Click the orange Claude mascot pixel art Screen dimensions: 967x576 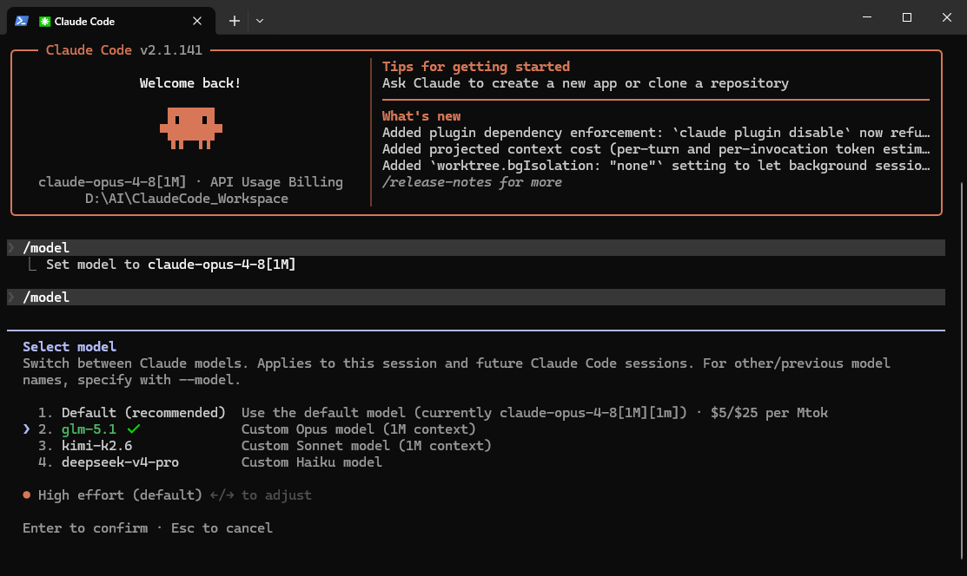[191, 128]
